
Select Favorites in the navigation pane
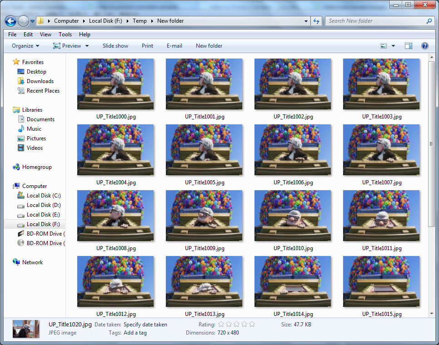33,62
